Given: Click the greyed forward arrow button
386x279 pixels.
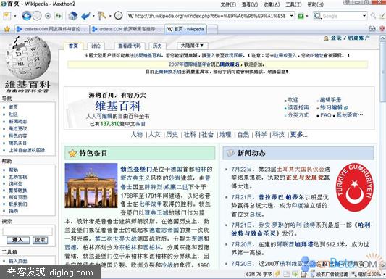Looking at the screenshot, I should coord(37,16).
